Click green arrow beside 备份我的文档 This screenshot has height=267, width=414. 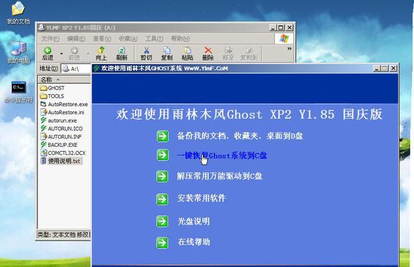click(162, 136)
